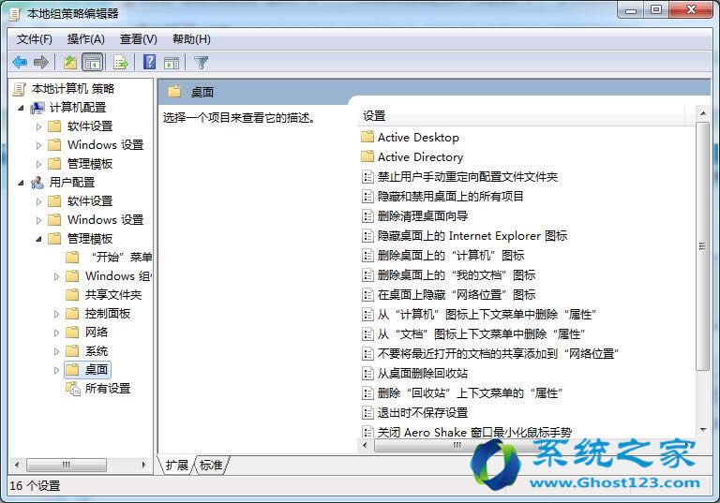
Task: Click the 设置 column header
Action: [x=520, y=116]
